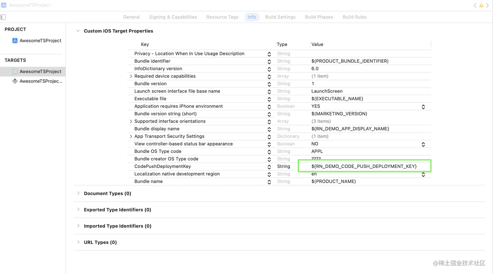Open the Build Rules tab
The width and height of the screenshot is (493, 274).
coord(354,17)
